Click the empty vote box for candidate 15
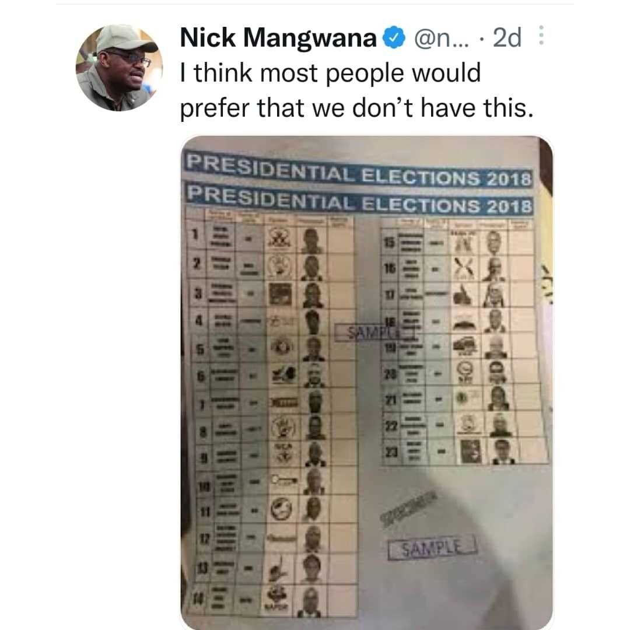Viewport: 630px width, 630px height. 521,242
